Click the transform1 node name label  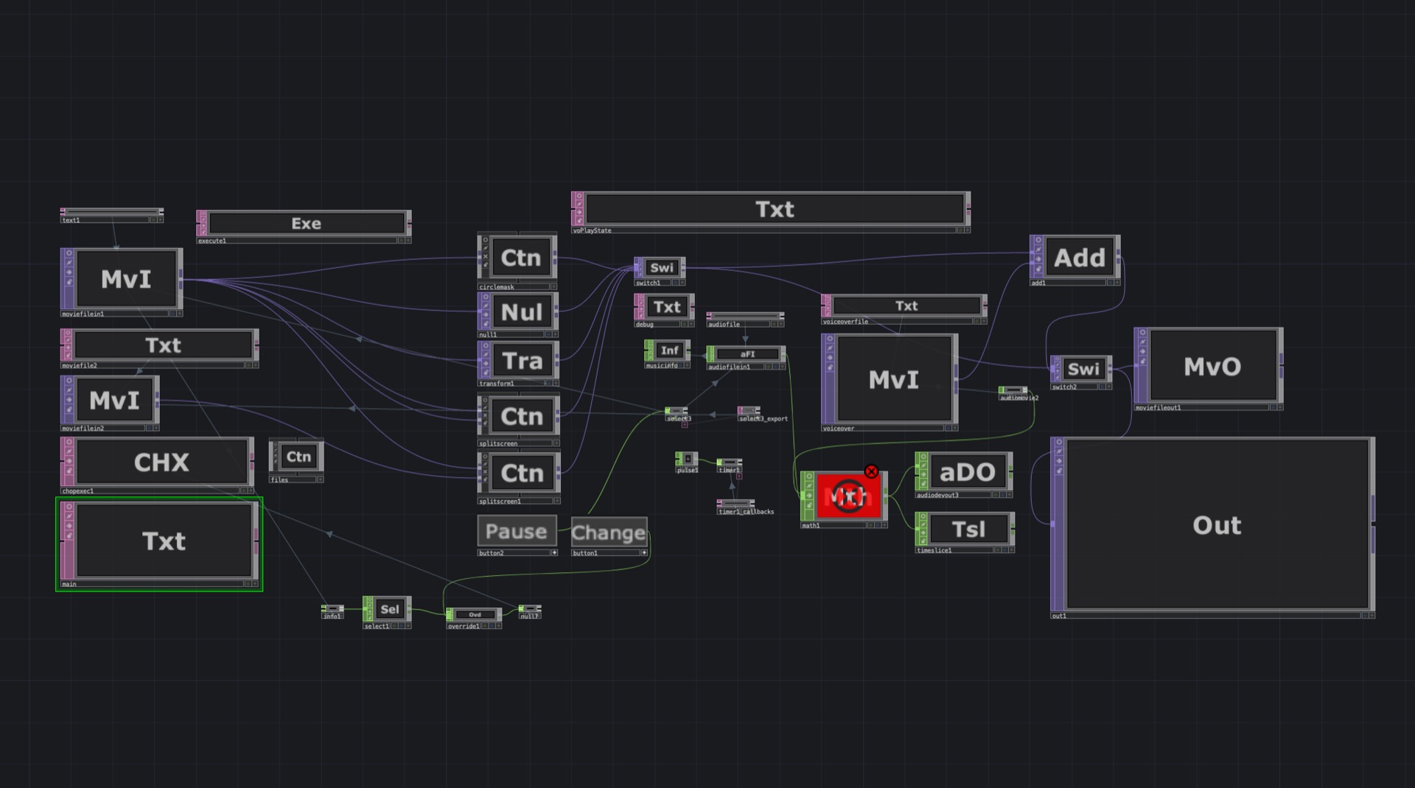click(x=497, y=384)
